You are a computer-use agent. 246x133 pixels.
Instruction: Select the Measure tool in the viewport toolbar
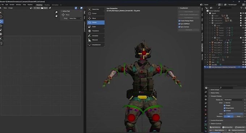coord(96,40)
